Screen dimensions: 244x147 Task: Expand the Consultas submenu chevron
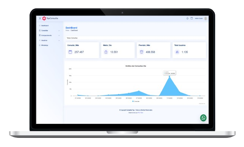pyautogui.click(x=59, y=31)
